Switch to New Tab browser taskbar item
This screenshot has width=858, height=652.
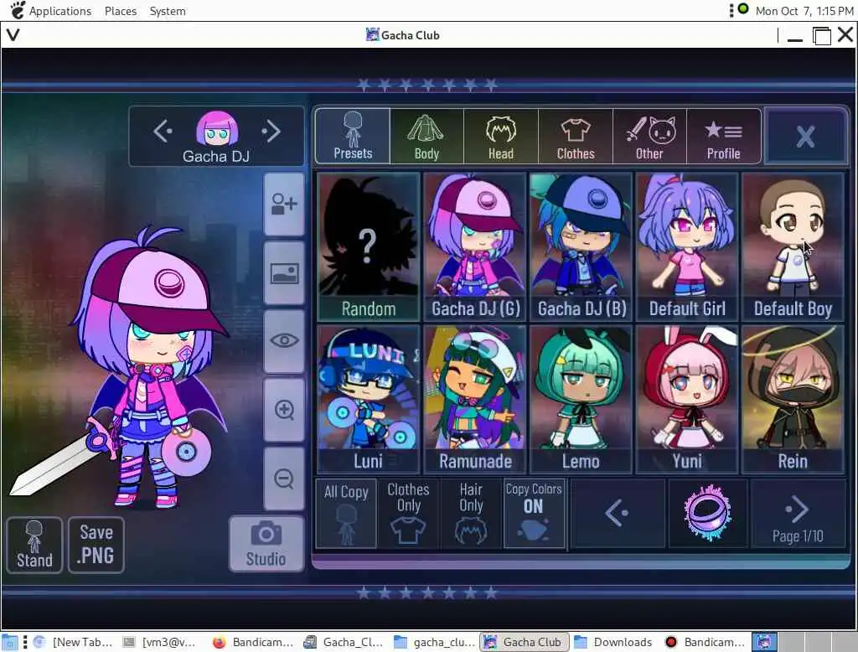click(x=73, y=642)
